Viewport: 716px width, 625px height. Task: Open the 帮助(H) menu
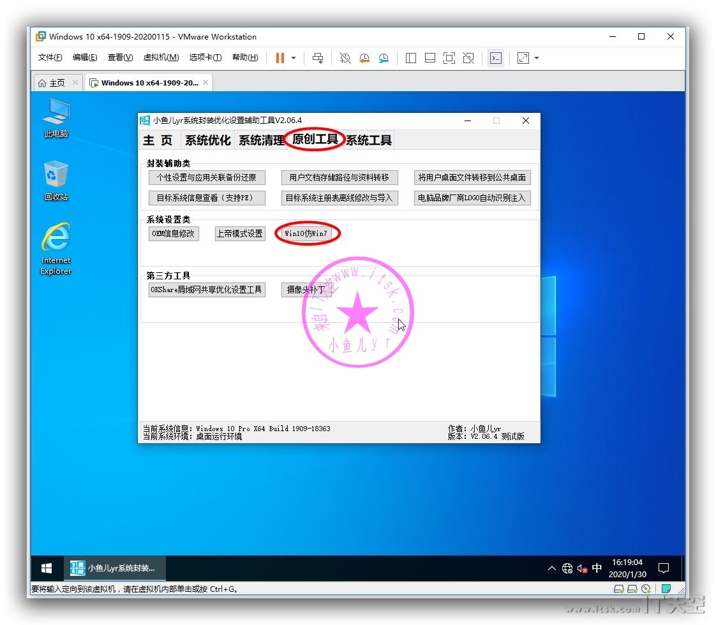pos(245,57)
